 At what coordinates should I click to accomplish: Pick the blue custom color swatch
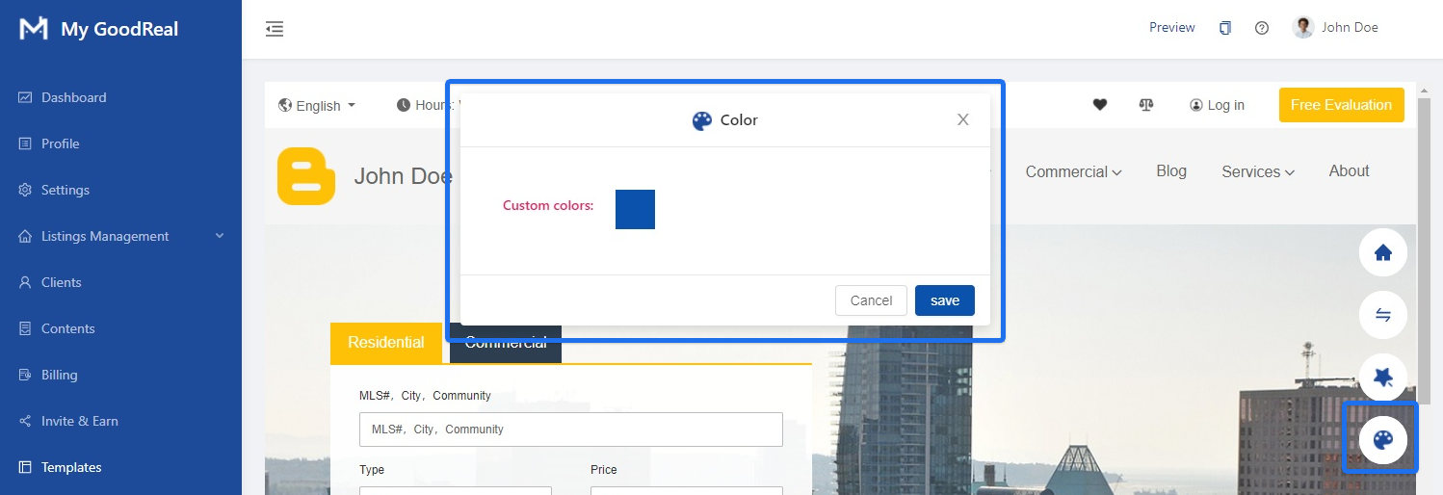(635, 209)
